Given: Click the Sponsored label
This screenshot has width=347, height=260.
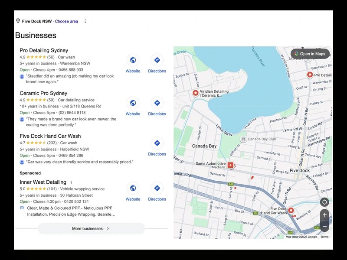Looking at the screenshot, I should (x=30, y=173).
